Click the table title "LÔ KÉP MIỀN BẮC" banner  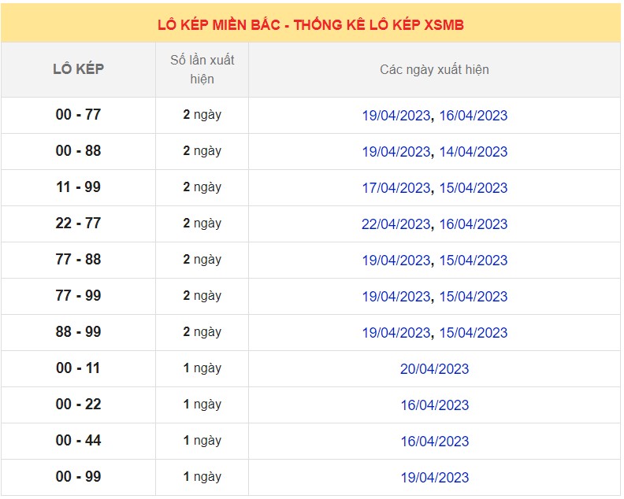pos(310,25)
